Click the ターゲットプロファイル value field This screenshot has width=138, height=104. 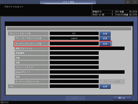click(74, 81)
